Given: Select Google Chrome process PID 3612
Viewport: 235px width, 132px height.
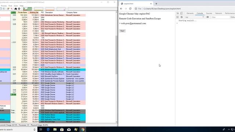Looking at the screenshot, I should [x=43, y=83].
